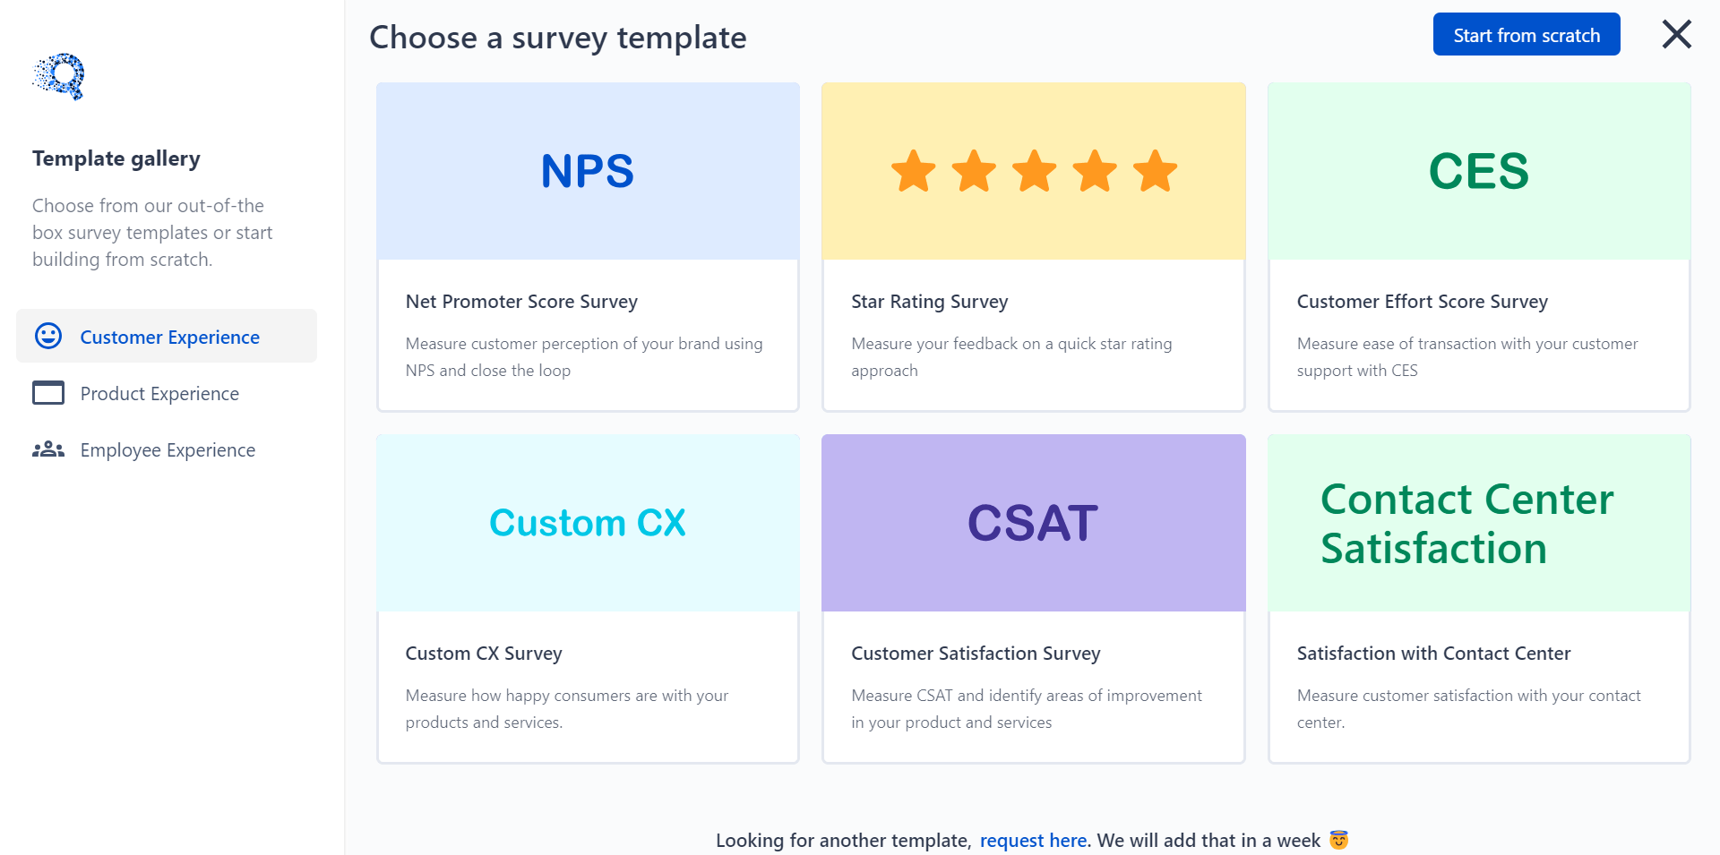Click the Employee Experience people icon
The width and height of the screenshot is (1720, 855).
point(49,449)
